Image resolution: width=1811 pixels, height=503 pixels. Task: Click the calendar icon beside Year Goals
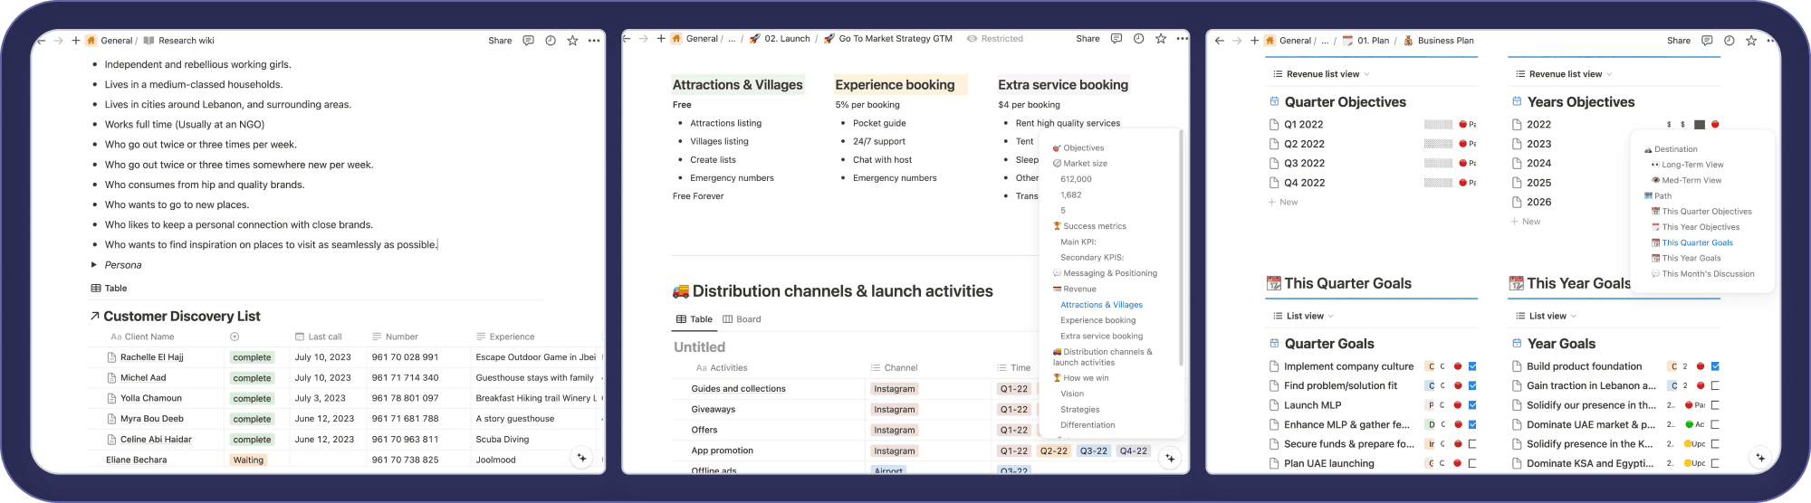(1517, 344)
